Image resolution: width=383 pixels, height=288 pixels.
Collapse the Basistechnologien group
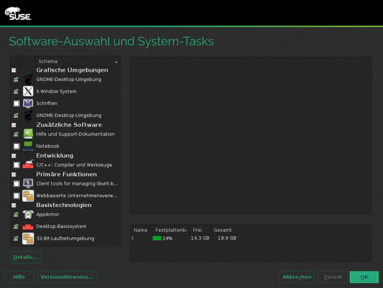(x=14, y=205)
